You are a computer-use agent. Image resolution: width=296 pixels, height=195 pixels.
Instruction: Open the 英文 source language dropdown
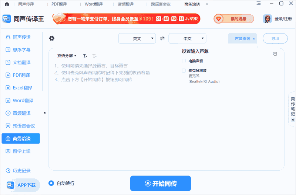[137, 39]
